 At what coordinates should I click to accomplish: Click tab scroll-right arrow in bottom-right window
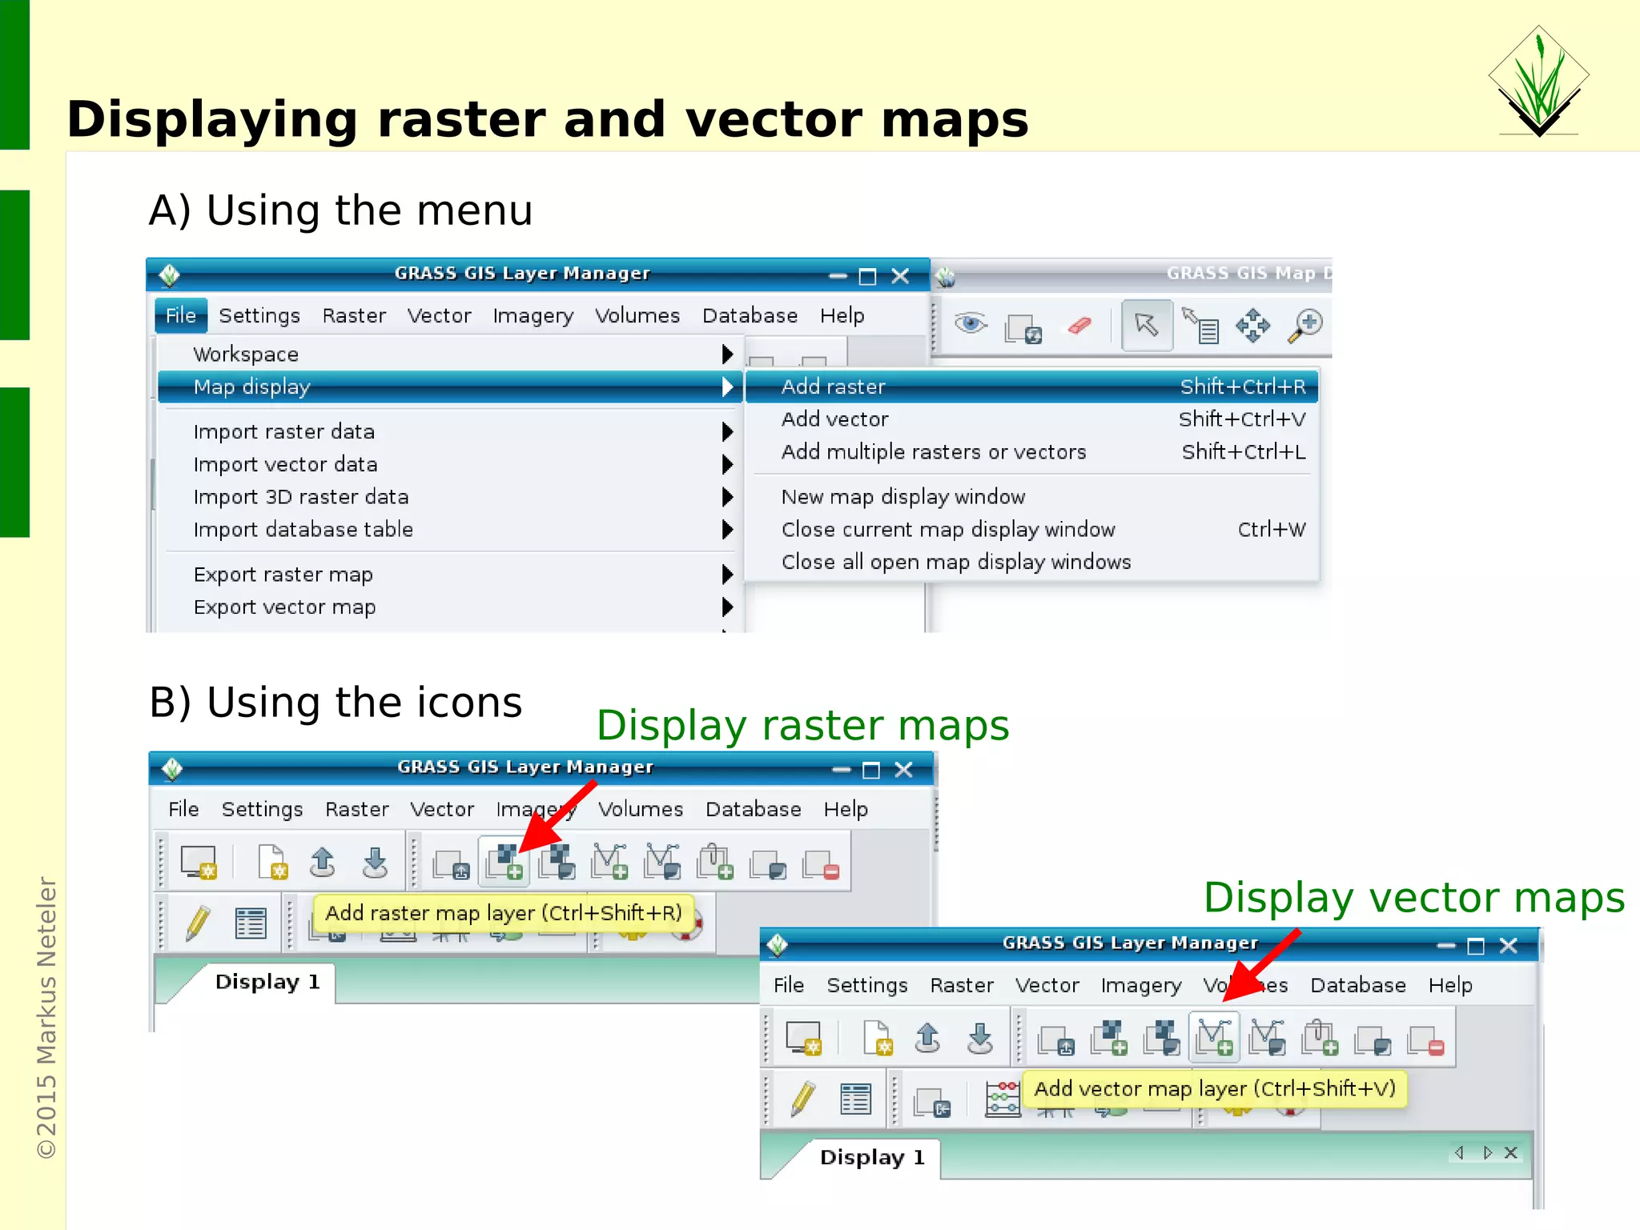point(1487,1152)
